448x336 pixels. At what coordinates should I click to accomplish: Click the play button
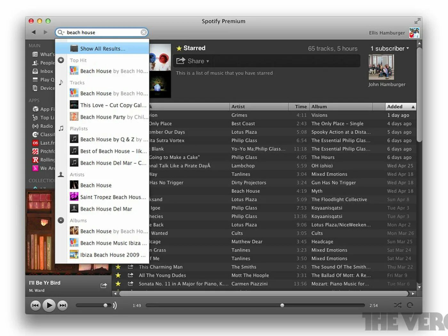point(49,305)
